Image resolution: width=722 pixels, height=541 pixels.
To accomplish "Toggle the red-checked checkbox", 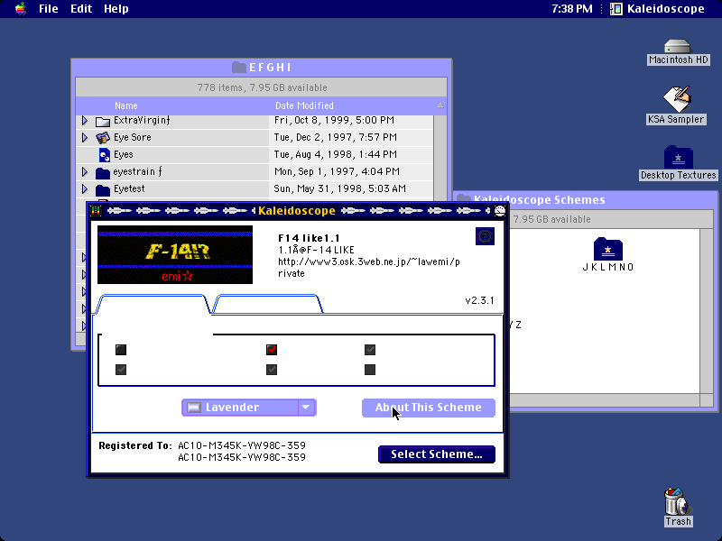I will pyautogui.click(x=272, y=350).
